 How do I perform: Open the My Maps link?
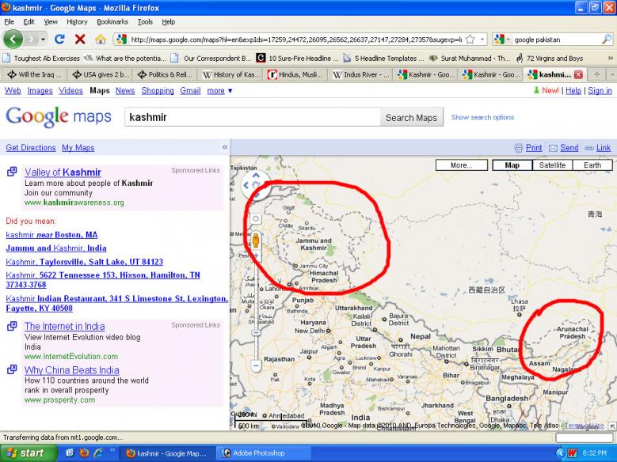(x=78, y=148)
